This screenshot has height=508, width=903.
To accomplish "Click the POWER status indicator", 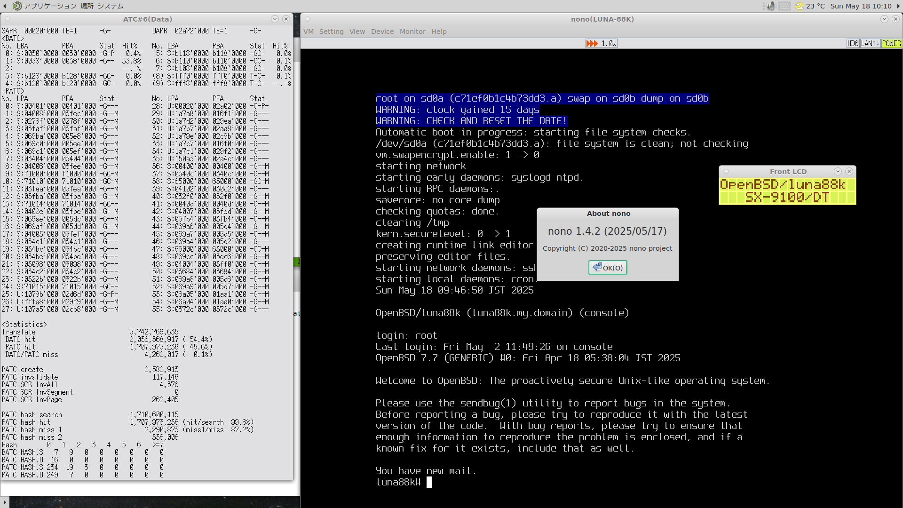I will point(891,43).
